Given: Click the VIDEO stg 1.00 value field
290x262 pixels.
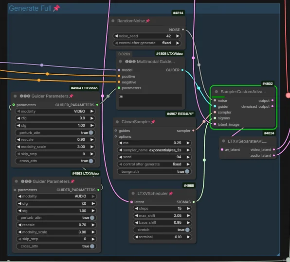Looking at the screenshot, I should 55,125.
